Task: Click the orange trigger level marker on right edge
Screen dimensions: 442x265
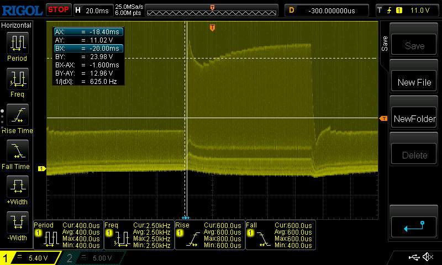Action: (x=383, y=119)
